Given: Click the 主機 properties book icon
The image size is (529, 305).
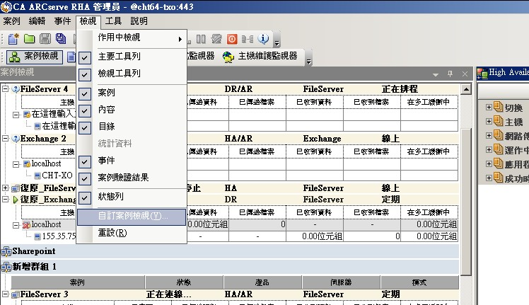Looking at the screenshot, I should coord(499,121).
